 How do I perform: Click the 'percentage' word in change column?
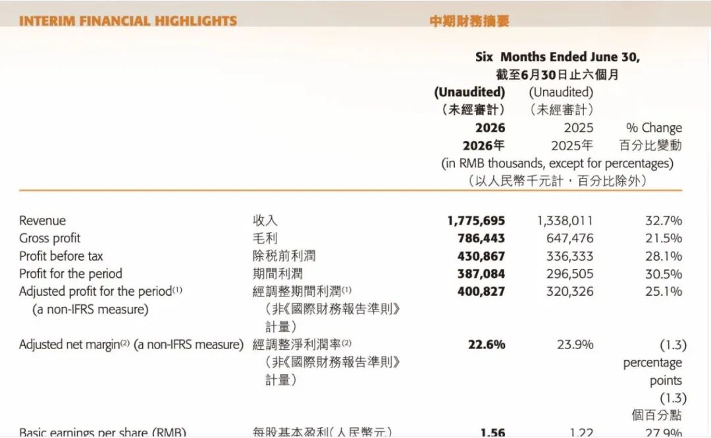point(652,363)
